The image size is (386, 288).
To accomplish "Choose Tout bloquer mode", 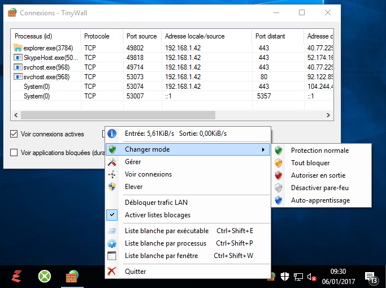I will tap(321, 163).
